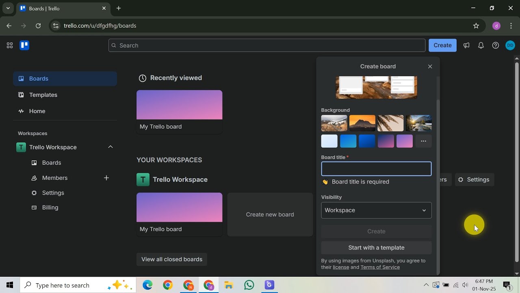Select the light blue background swatch
Image resolution: width=520 pixels, height=293 pixels.
(x=329, y=141)
